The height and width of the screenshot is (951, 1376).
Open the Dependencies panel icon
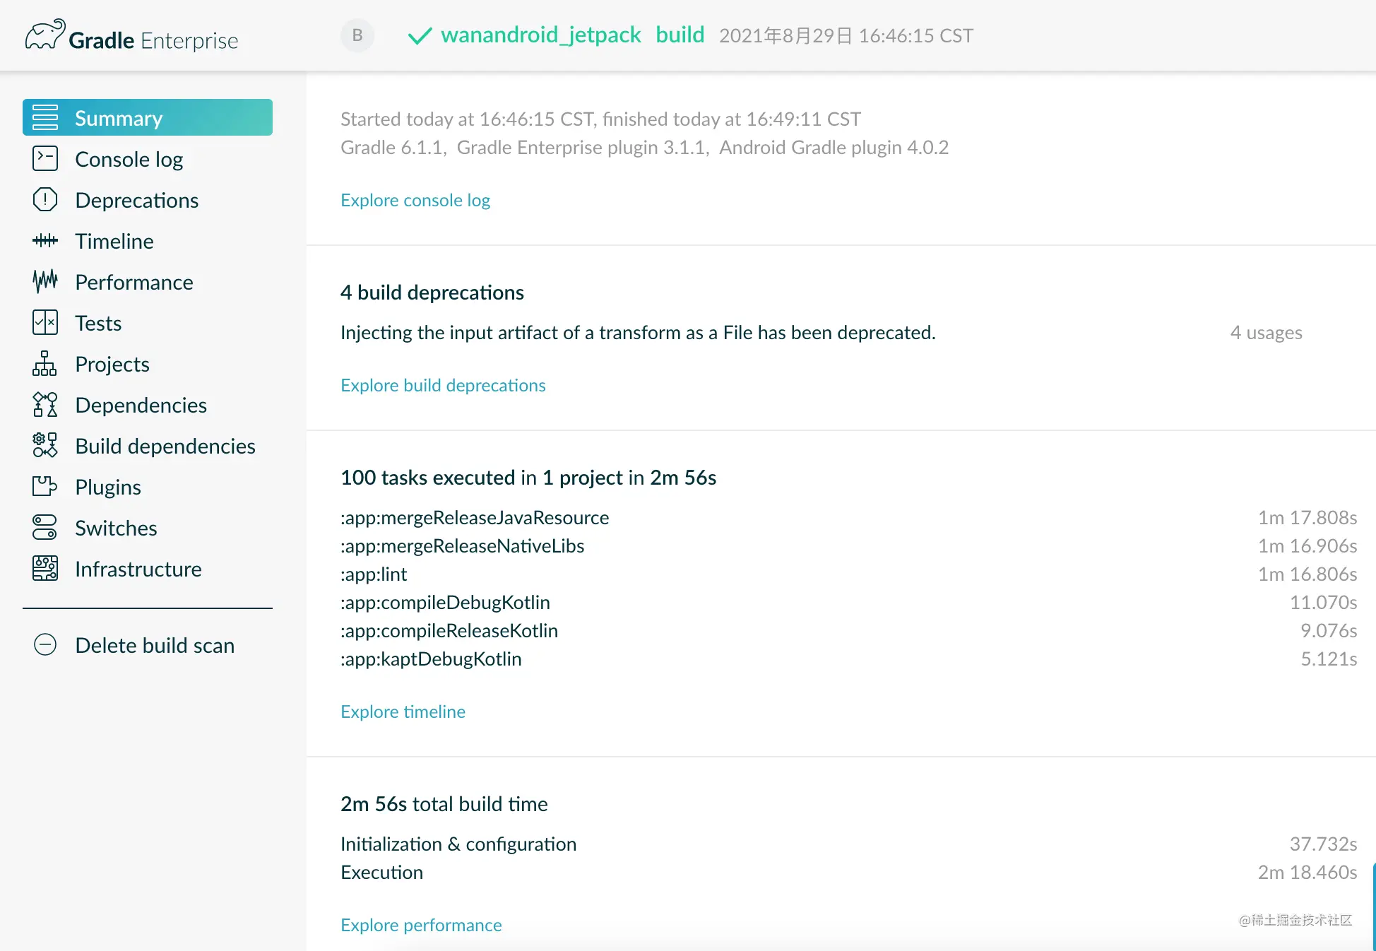click(x=44, y=404)
